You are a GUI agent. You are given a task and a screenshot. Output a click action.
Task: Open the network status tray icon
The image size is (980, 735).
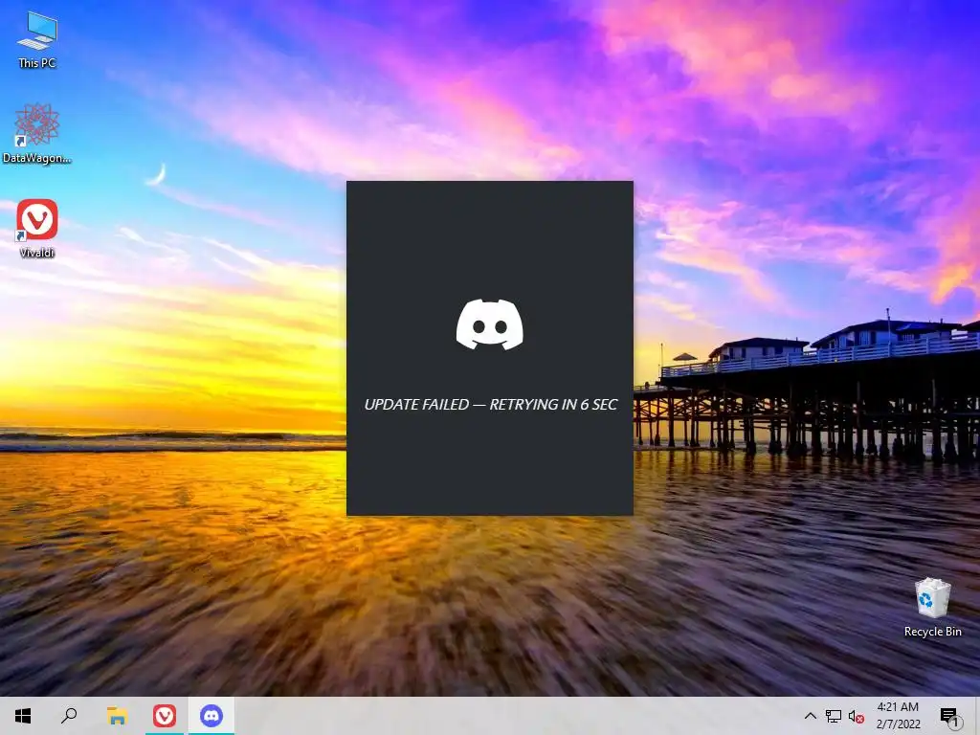[834, 716]
